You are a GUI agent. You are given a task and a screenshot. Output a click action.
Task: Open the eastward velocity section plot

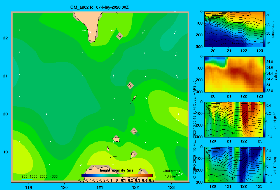coord(234,165)
